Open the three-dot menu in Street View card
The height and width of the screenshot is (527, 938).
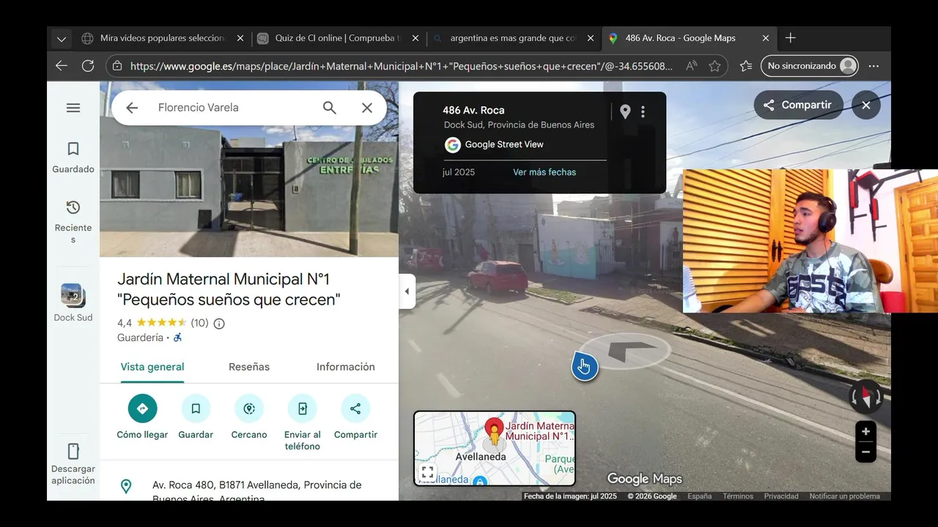(643, 112)
